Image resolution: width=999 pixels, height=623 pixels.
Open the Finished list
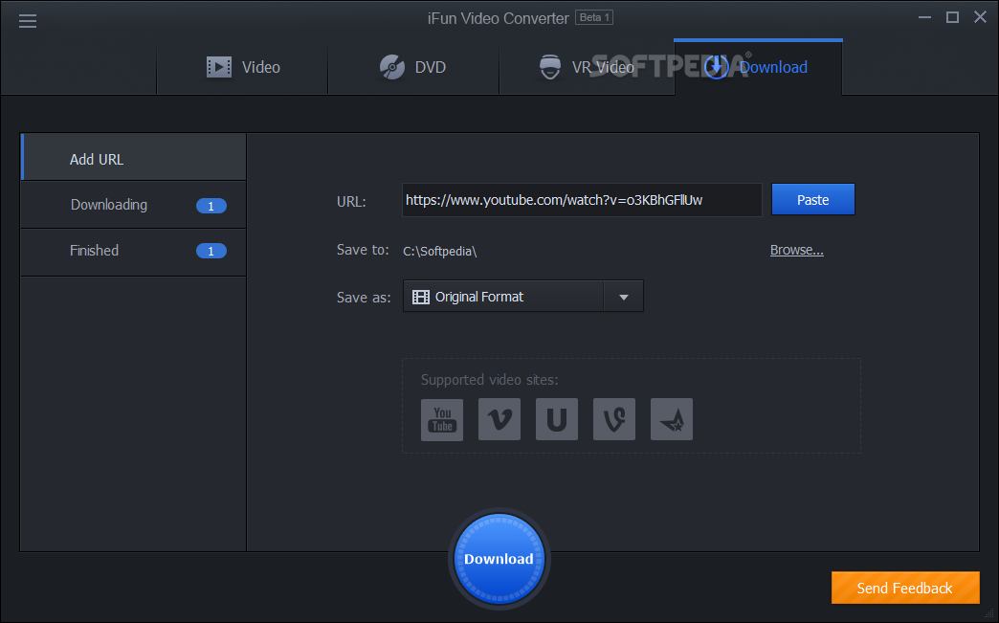click(134, 253)
